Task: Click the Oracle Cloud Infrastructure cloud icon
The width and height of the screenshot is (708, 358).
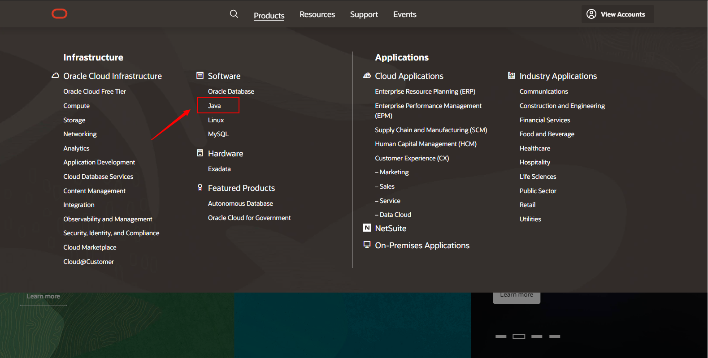Action: (55, 76)
